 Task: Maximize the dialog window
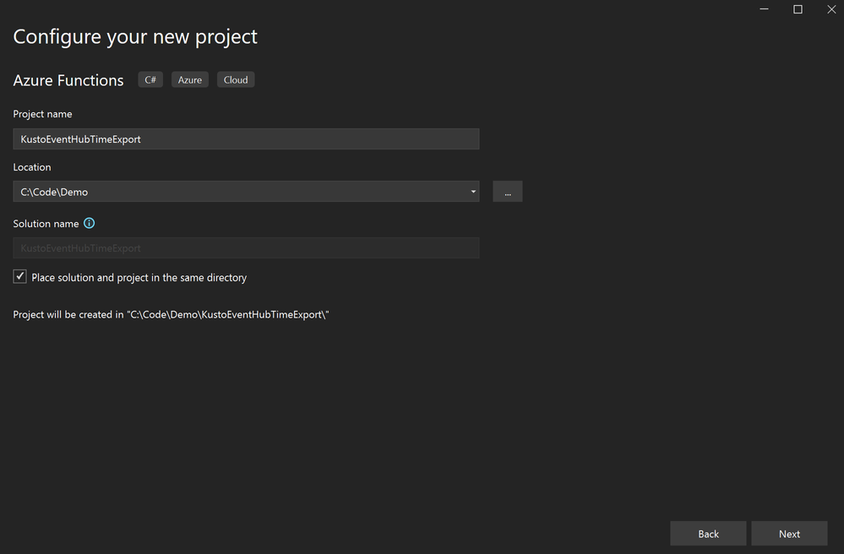pos(798,9)
